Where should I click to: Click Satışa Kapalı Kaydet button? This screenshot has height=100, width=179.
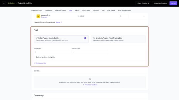point(160,3)
